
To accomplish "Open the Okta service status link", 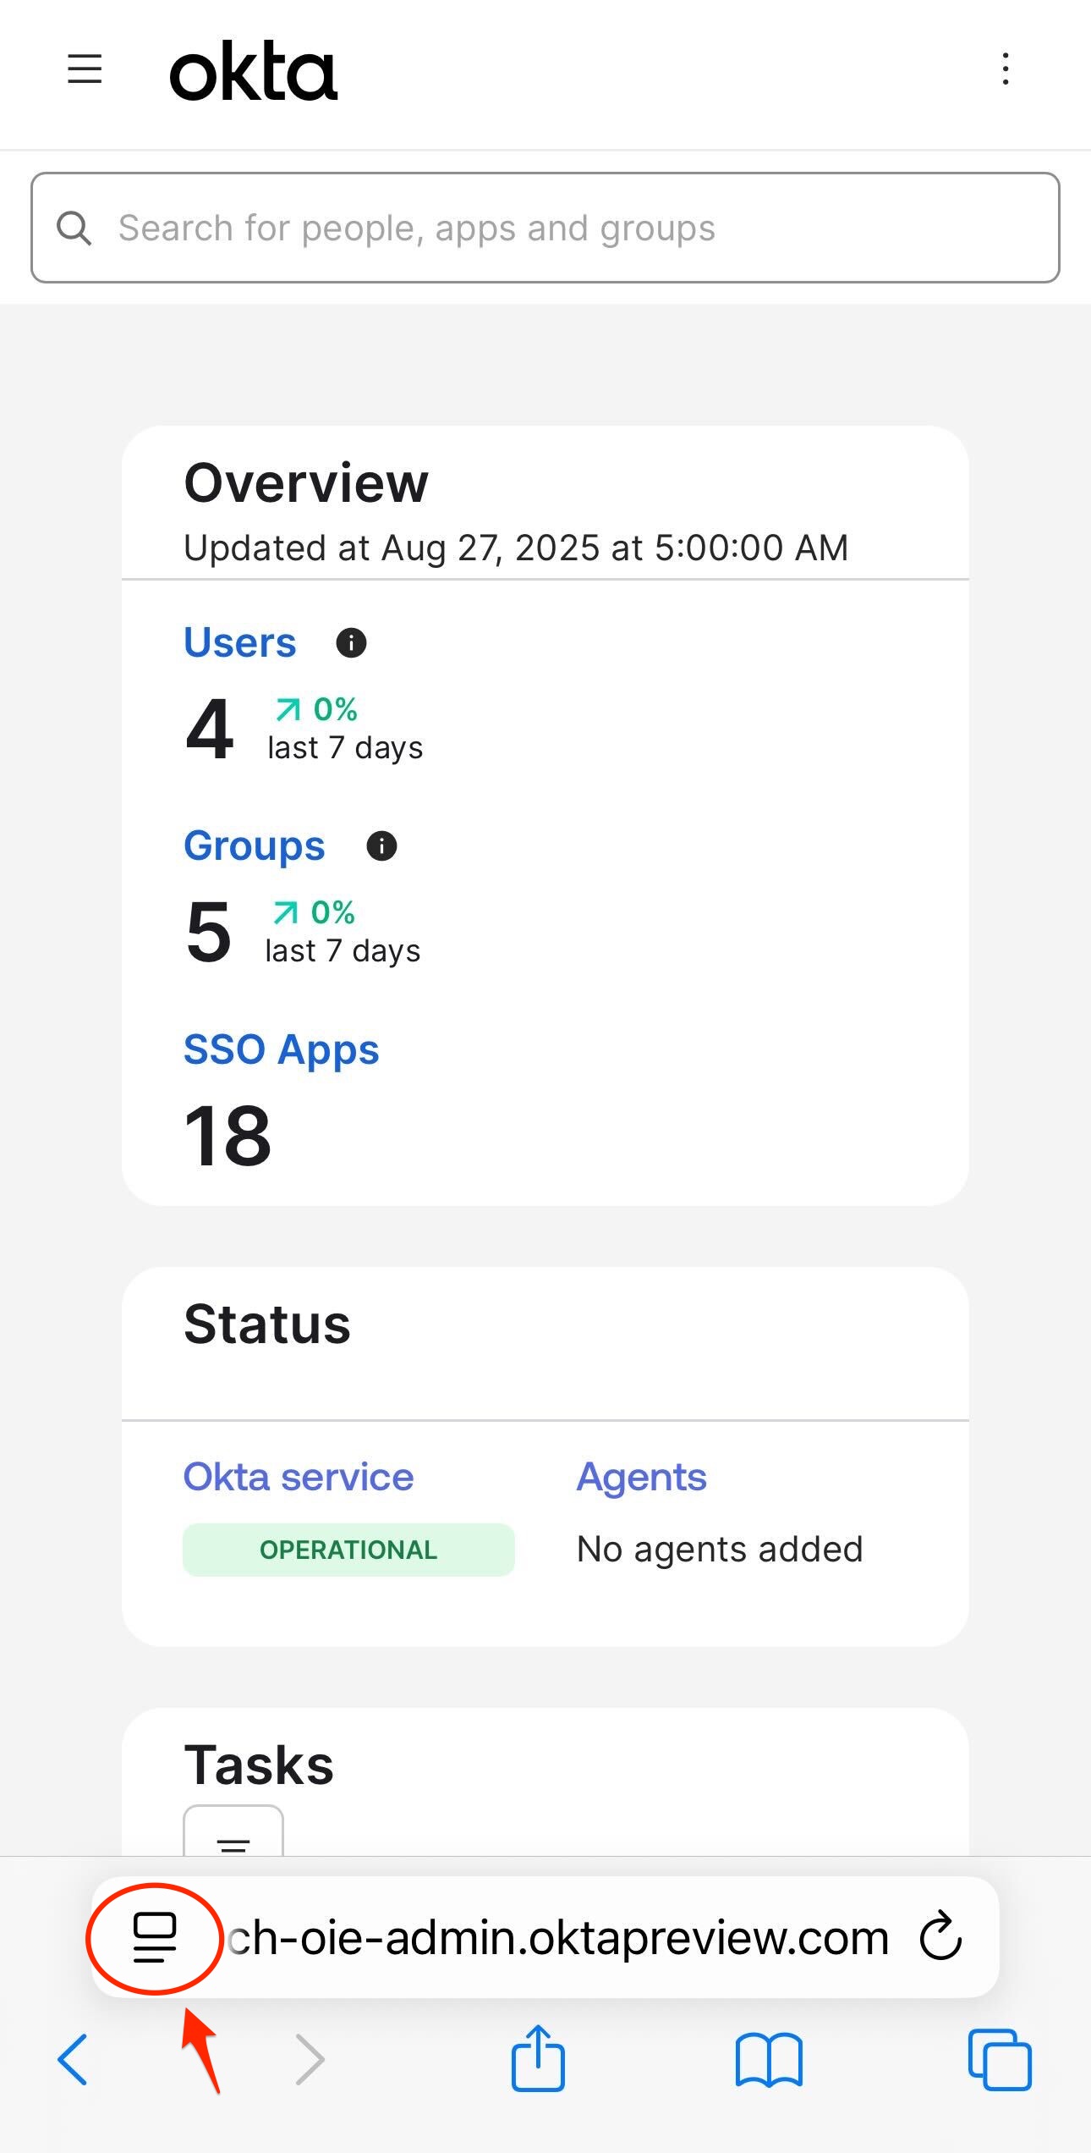I will pos(299,1477).
